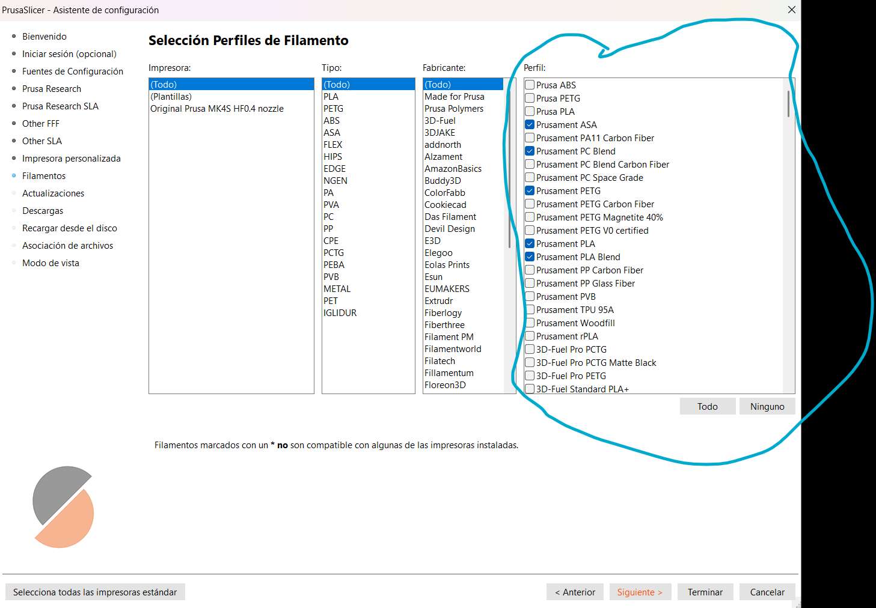The height and width of the screenshot is (608, 876).
Task: Check the Prusament PVB profile
Action: [x=530, y=296]
